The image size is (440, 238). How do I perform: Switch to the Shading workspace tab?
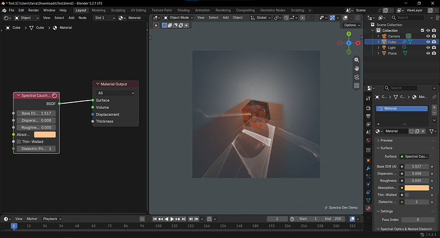(184, 10)
